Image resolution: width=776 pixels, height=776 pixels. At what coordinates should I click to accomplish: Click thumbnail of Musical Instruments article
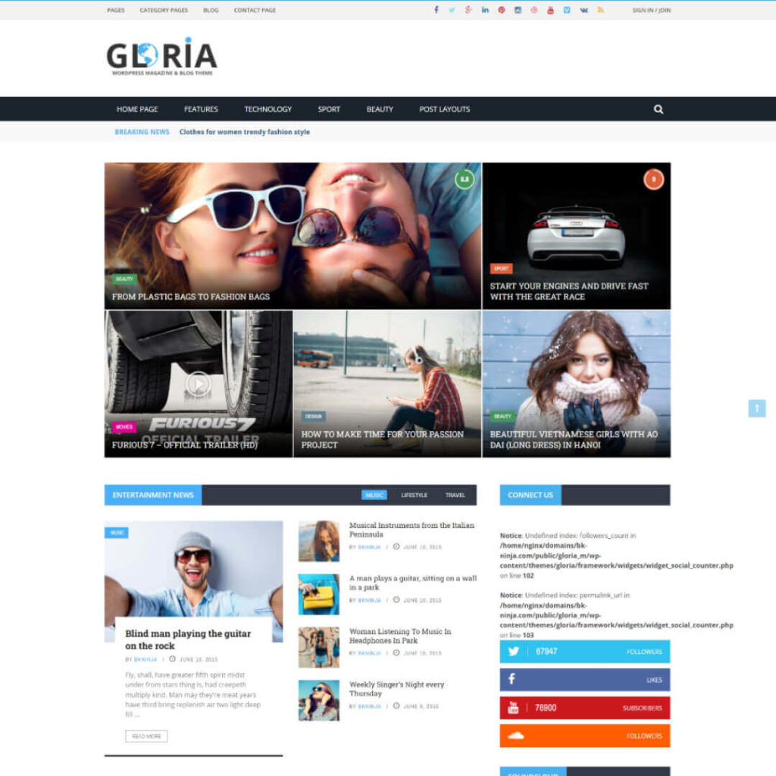[319, 541]
